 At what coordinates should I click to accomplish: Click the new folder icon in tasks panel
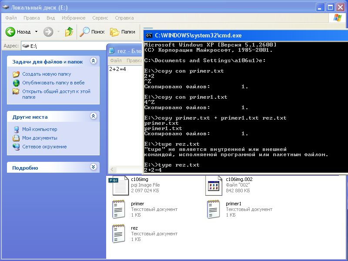click(x=16, y=74)
